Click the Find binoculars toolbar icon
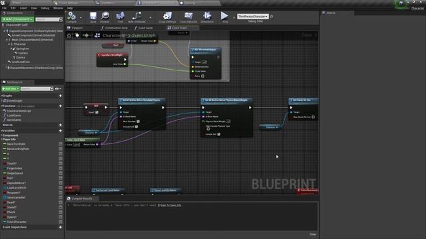Screen dimensions: 426x239 click(120, 16)
